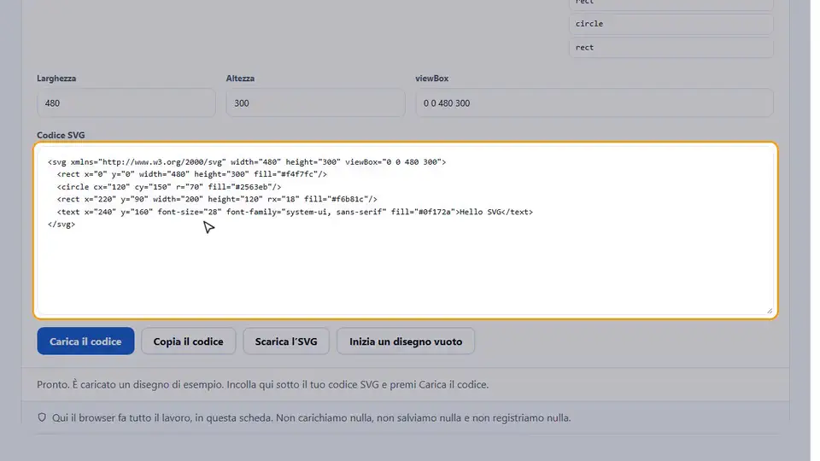The image size is (820, 461).
Task: Copy the code with Copia il codice
Action: click(188, 341)
